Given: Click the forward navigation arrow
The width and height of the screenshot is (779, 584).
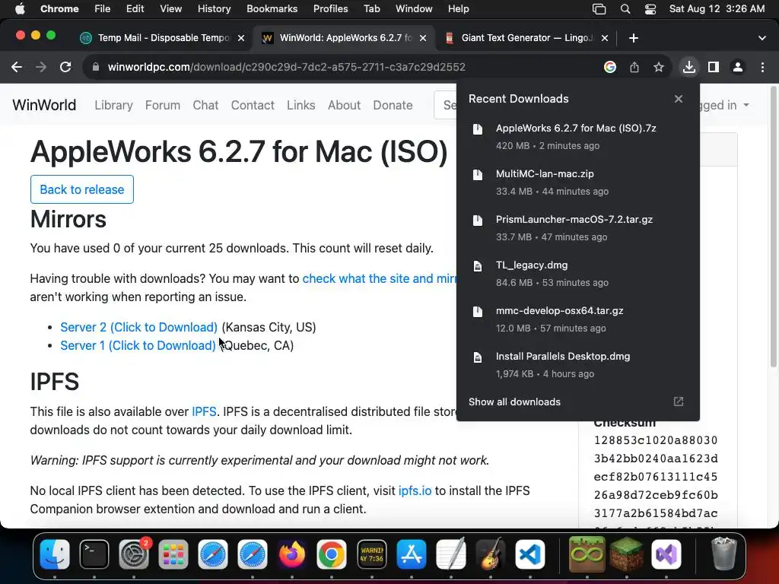Looking at the screenshot, I should [x=41, y=67].
